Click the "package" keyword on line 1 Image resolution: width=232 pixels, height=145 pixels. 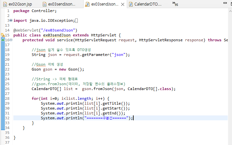[x=21, y=11]
